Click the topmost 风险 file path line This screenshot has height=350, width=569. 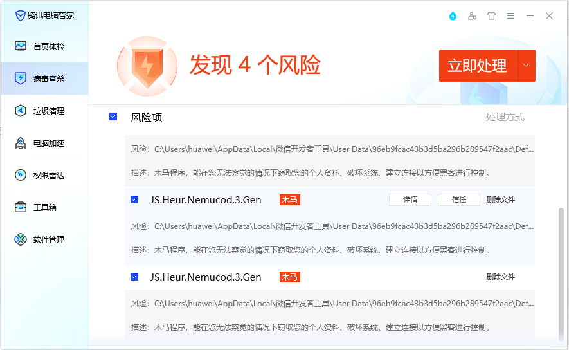(332, 149)
